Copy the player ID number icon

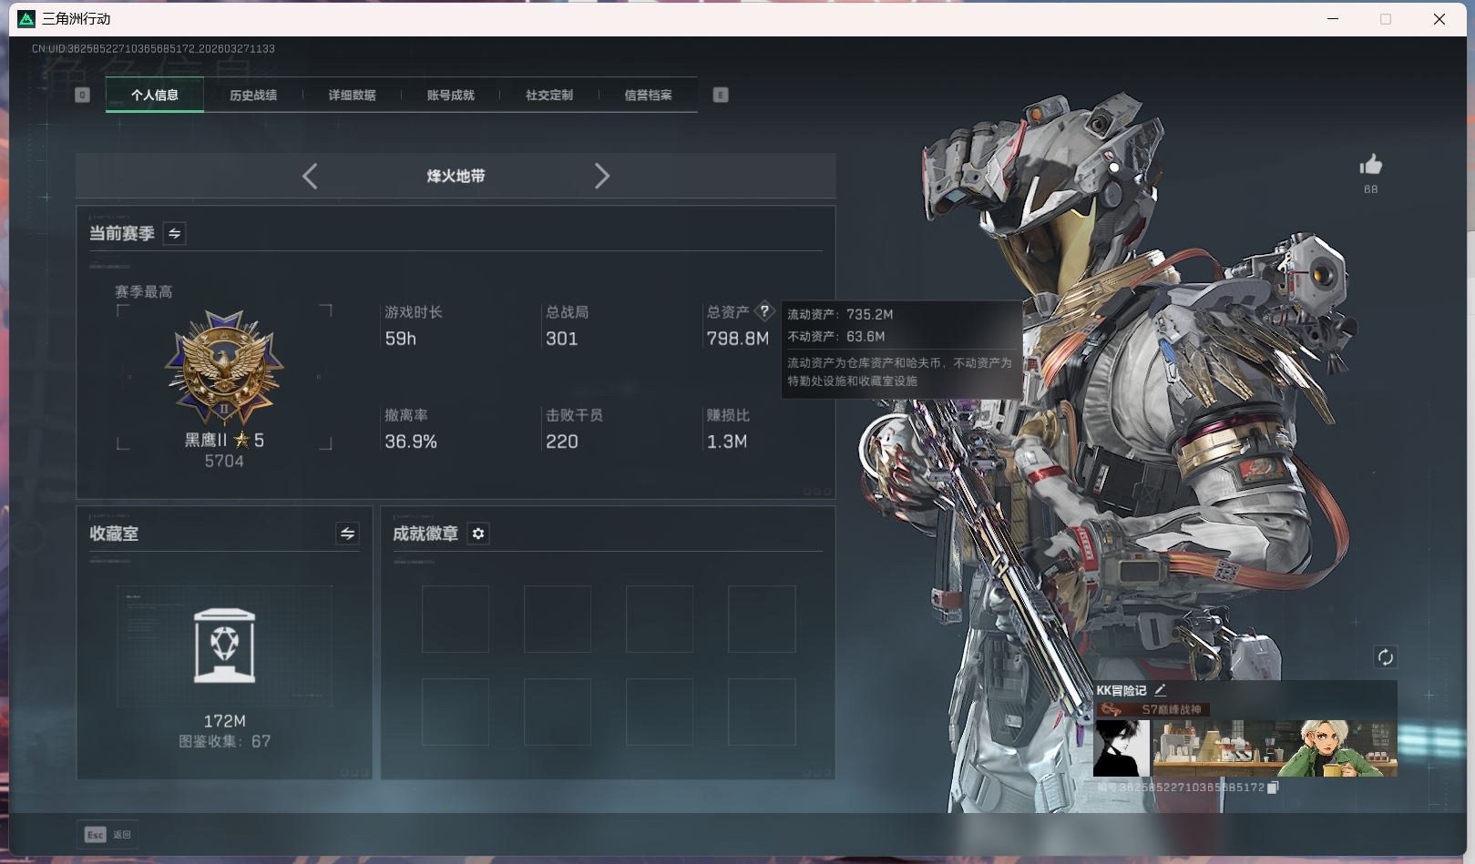tap(1273, 788)
